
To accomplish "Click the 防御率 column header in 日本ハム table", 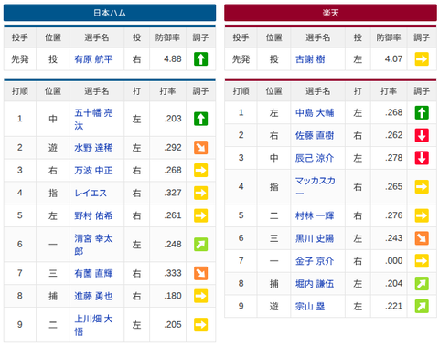I will click(167, 37).
